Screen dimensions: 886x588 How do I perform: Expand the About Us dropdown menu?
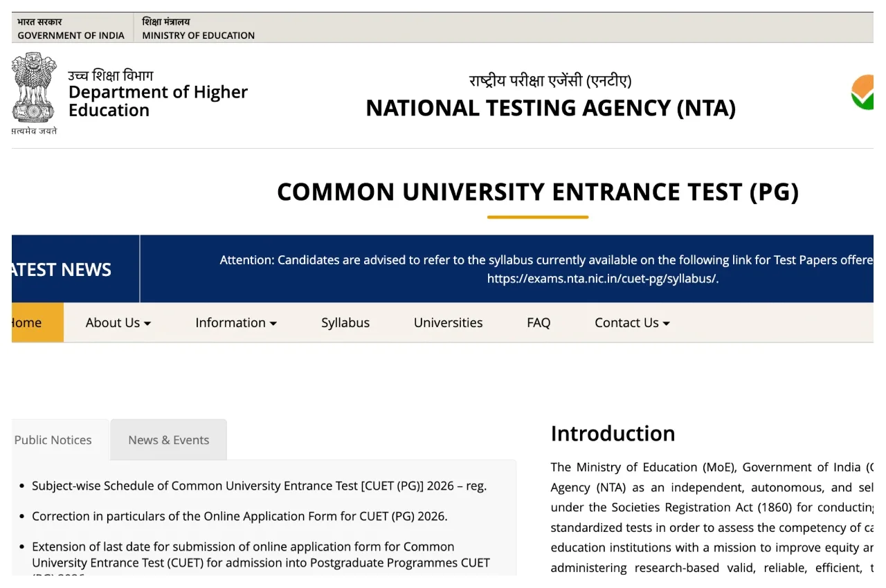tap(118, 323)
